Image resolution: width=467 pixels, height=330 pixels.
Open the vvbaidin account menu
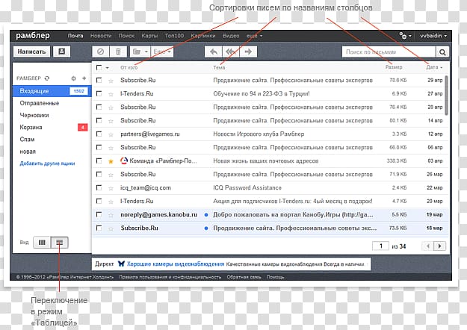(x=433, y=36)
